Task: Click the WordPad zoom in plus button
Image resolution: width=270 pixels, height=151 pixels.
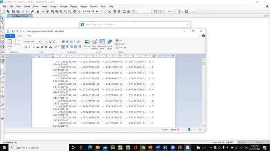Action: 200,130
